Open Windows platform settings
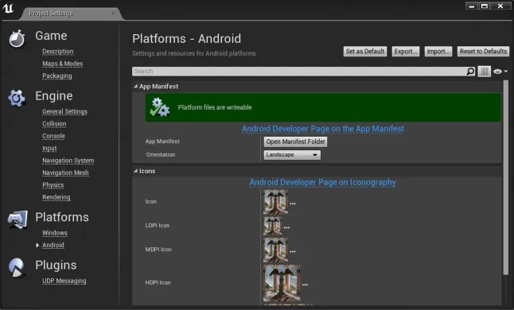This screenshot has height=310, width=514. 55,233
